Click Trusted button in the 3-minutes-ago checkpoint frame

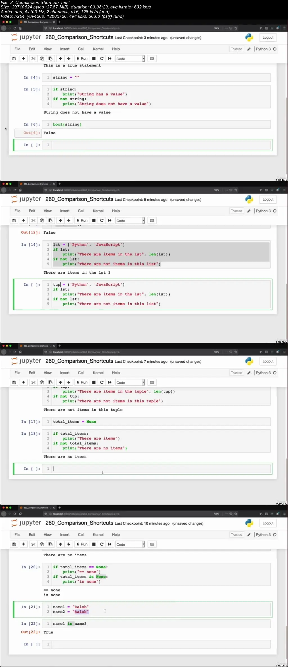(x=237, y=49)
